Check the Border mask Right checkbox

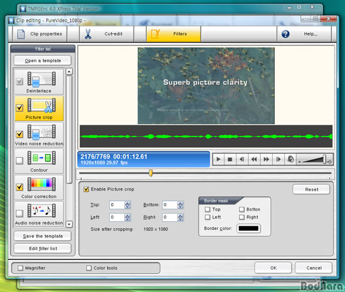point(242,217)
